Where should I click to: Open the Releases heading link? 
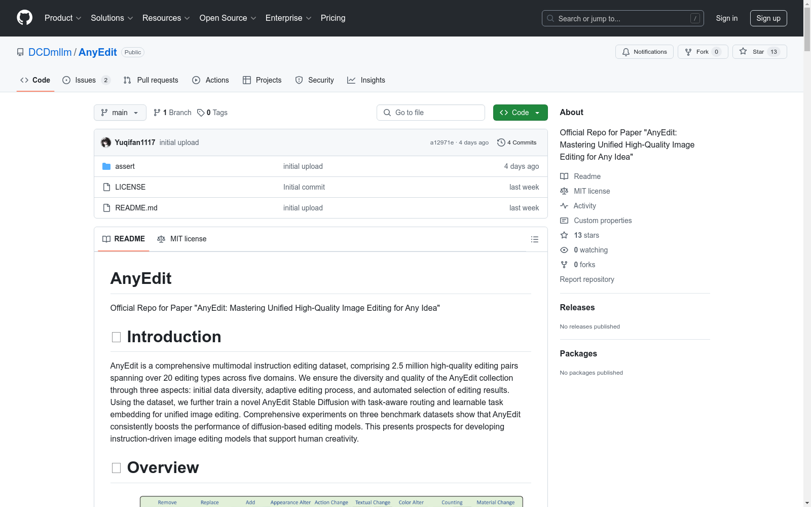(577, 307)
